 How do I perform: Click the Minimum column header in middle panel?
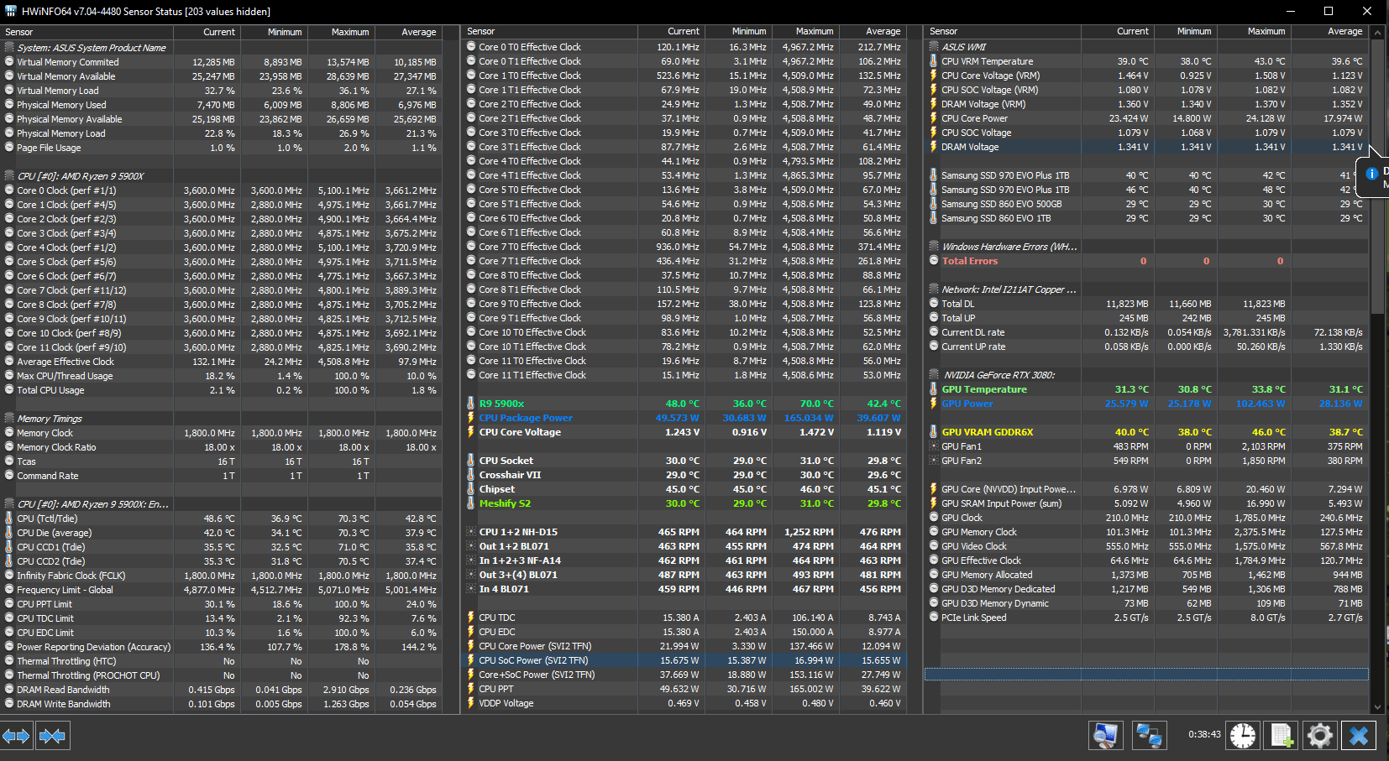point(738,31)
